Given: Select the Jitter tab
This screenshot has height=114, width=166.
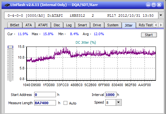Looking at the screenshot, I should coord(129,25).
